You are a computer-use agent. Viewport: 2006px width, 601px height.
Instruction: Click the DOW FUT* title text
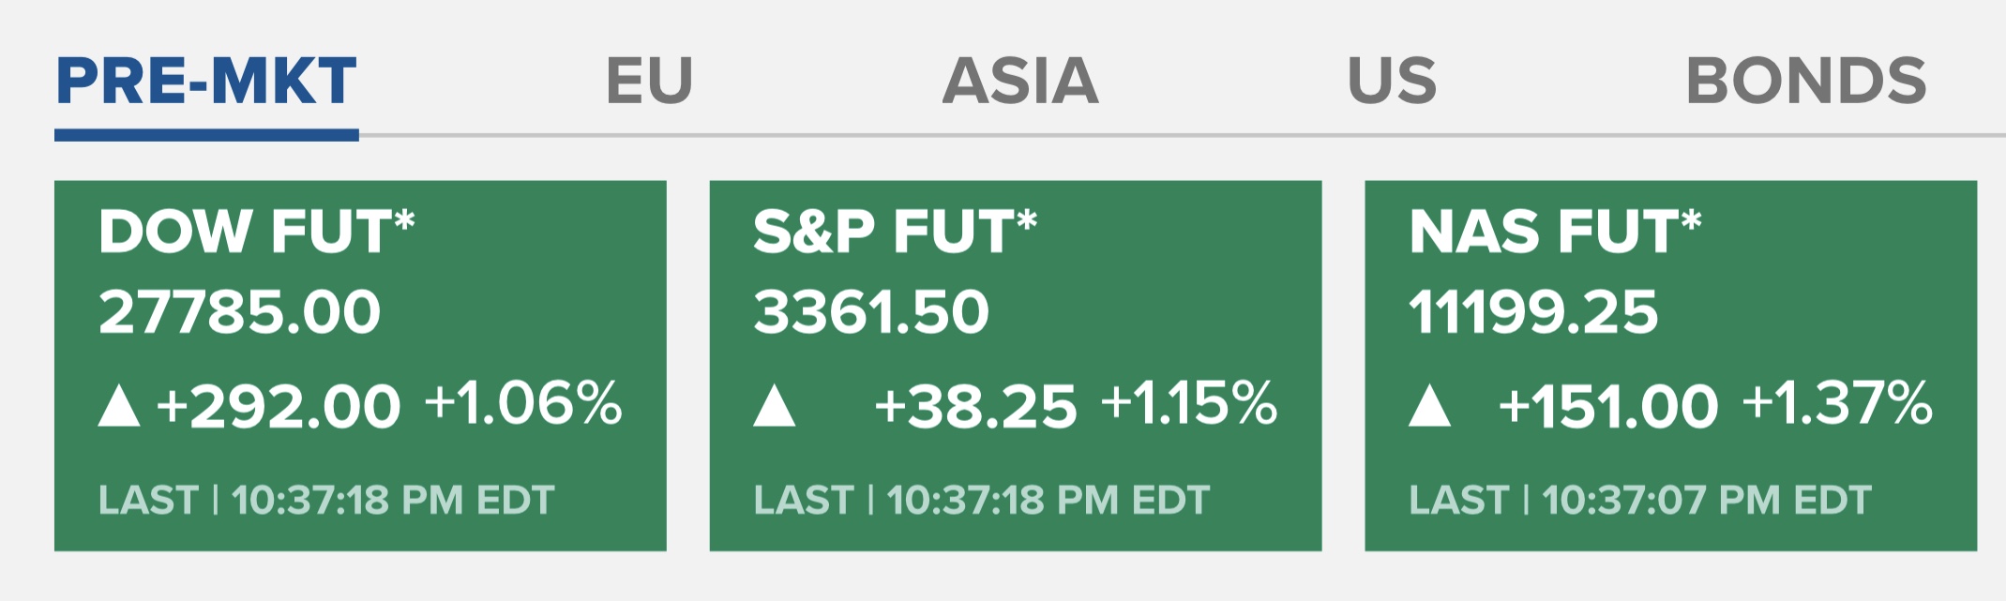(256, 232)
